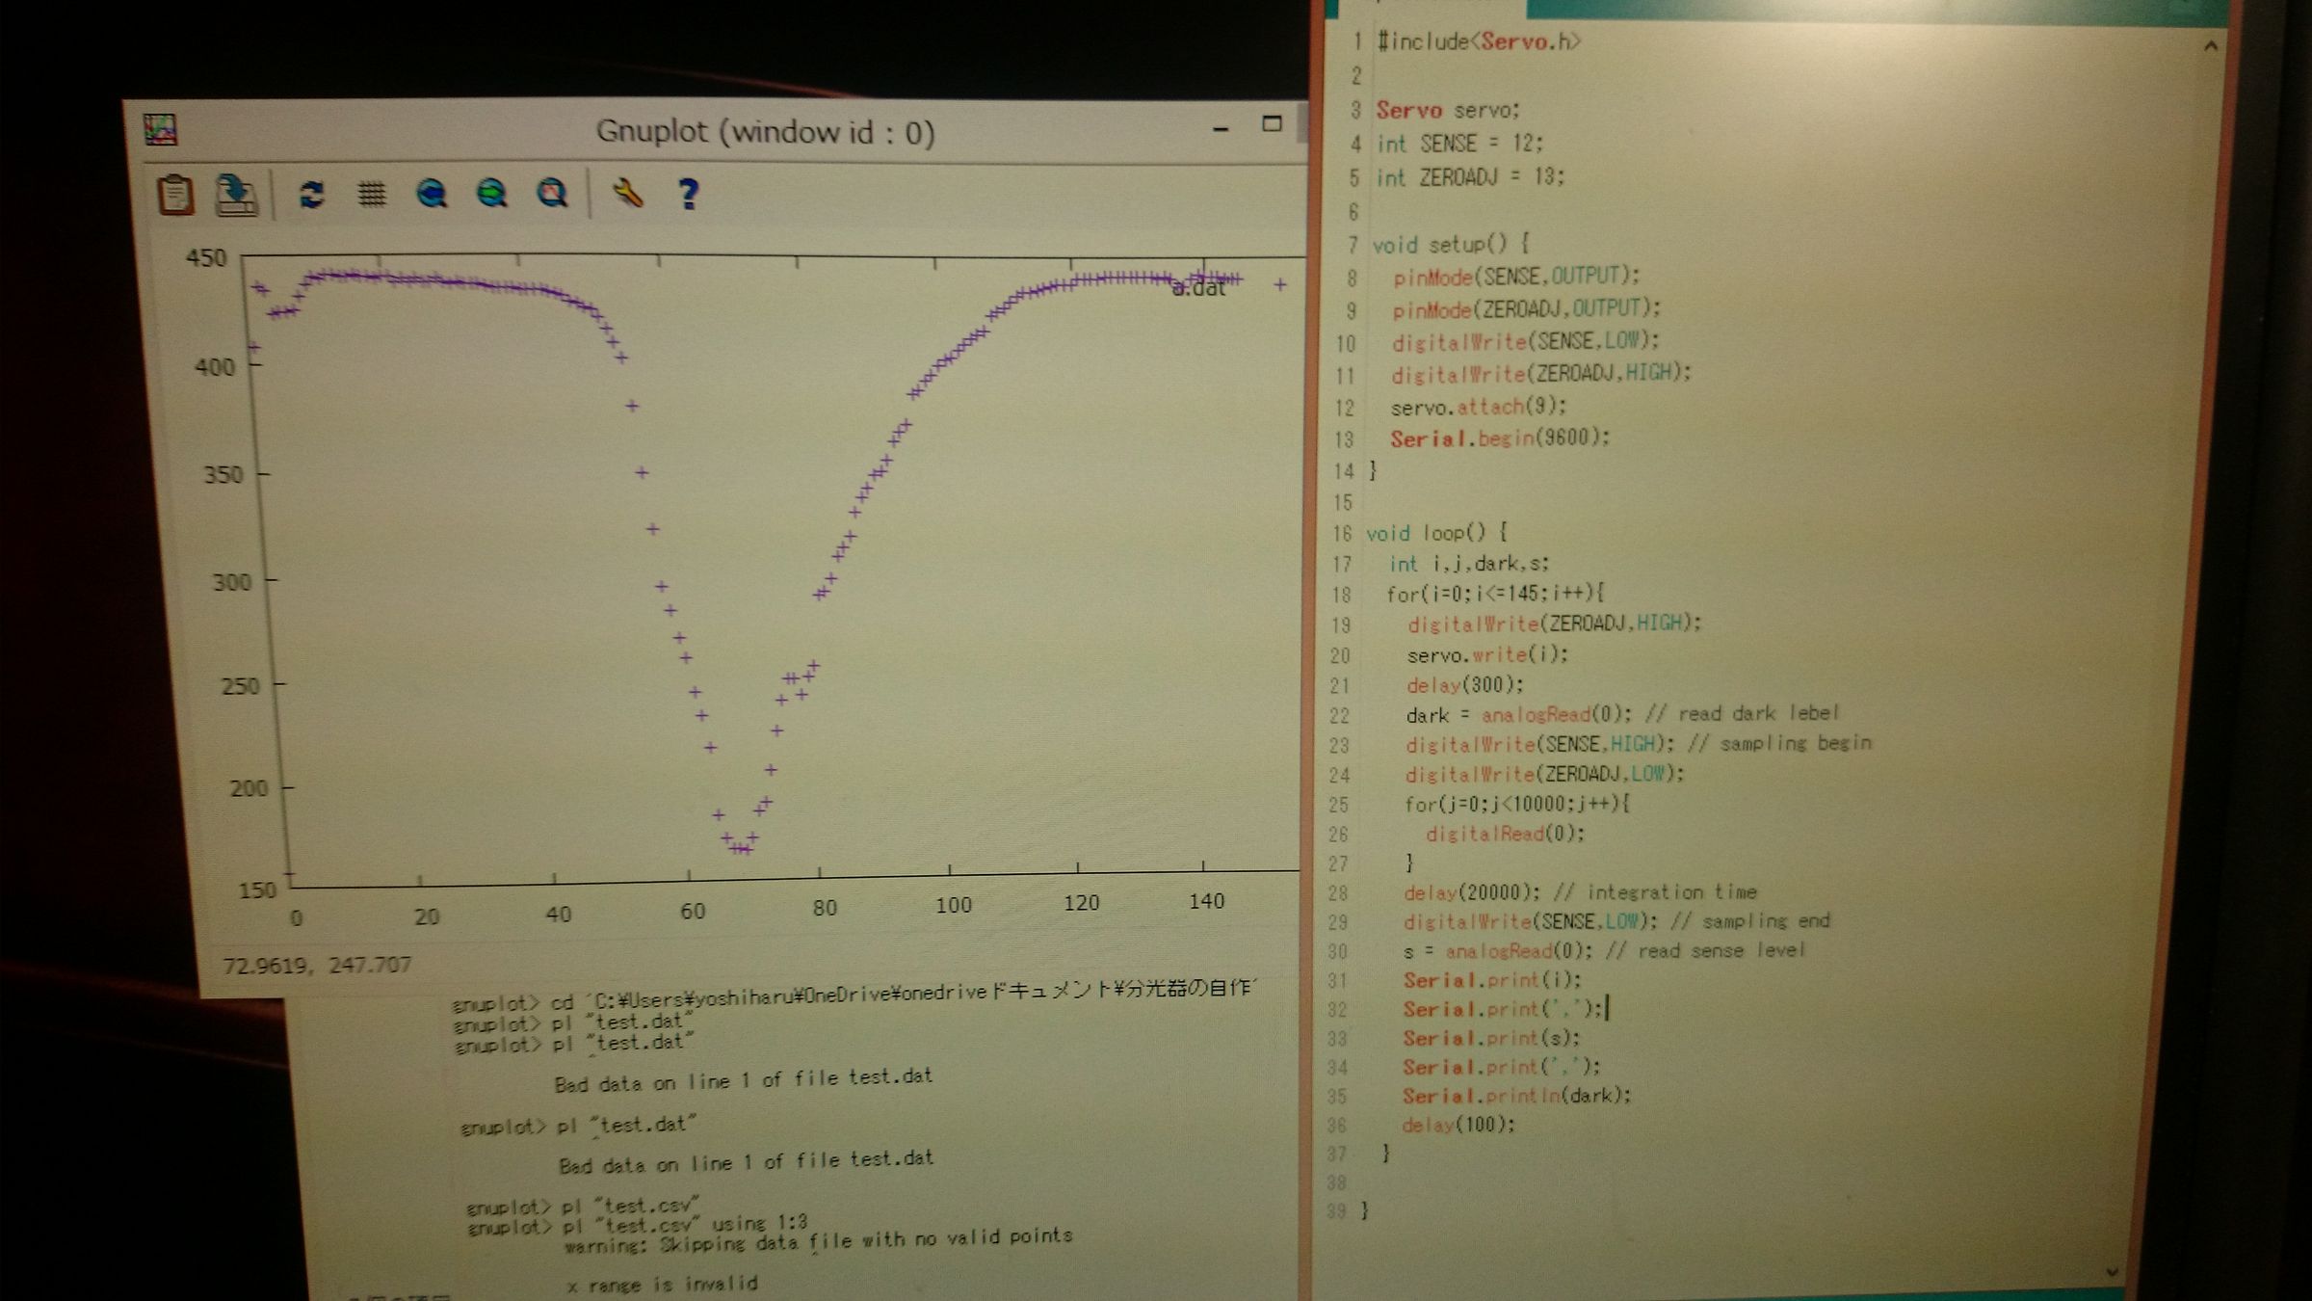
Task: Copy the plot to the clipboard
Action: [177, 195]
